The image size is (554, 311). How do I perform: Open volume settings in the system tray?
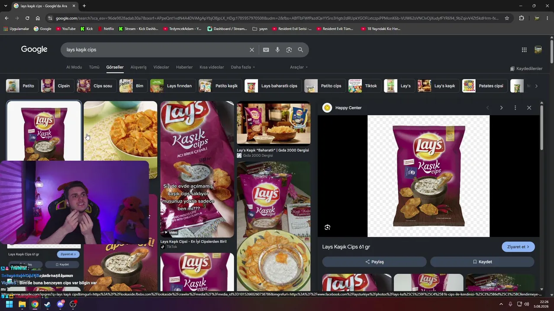pyautogui.click(x=526, y=304)
